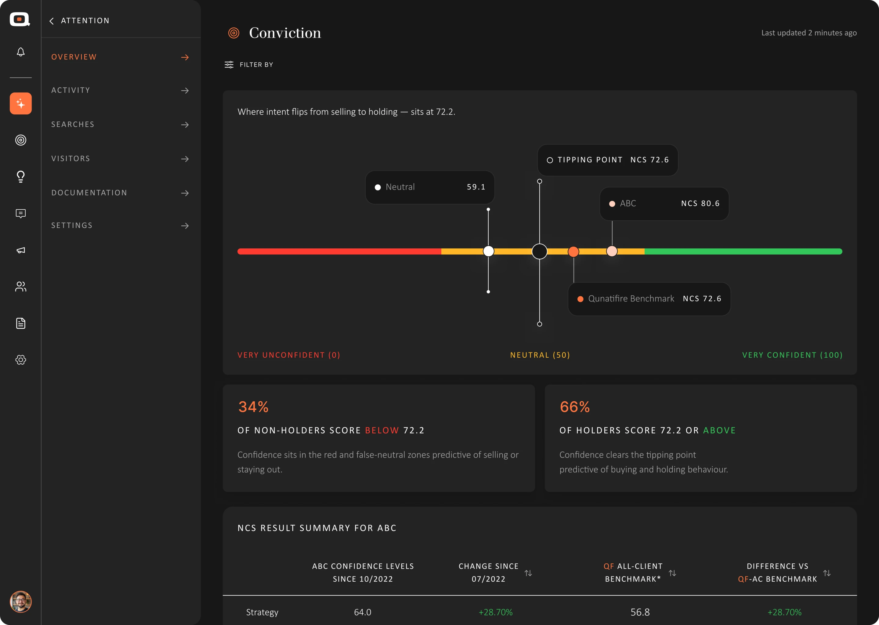Open the gear settings sidebar icon

click(21, 360)
